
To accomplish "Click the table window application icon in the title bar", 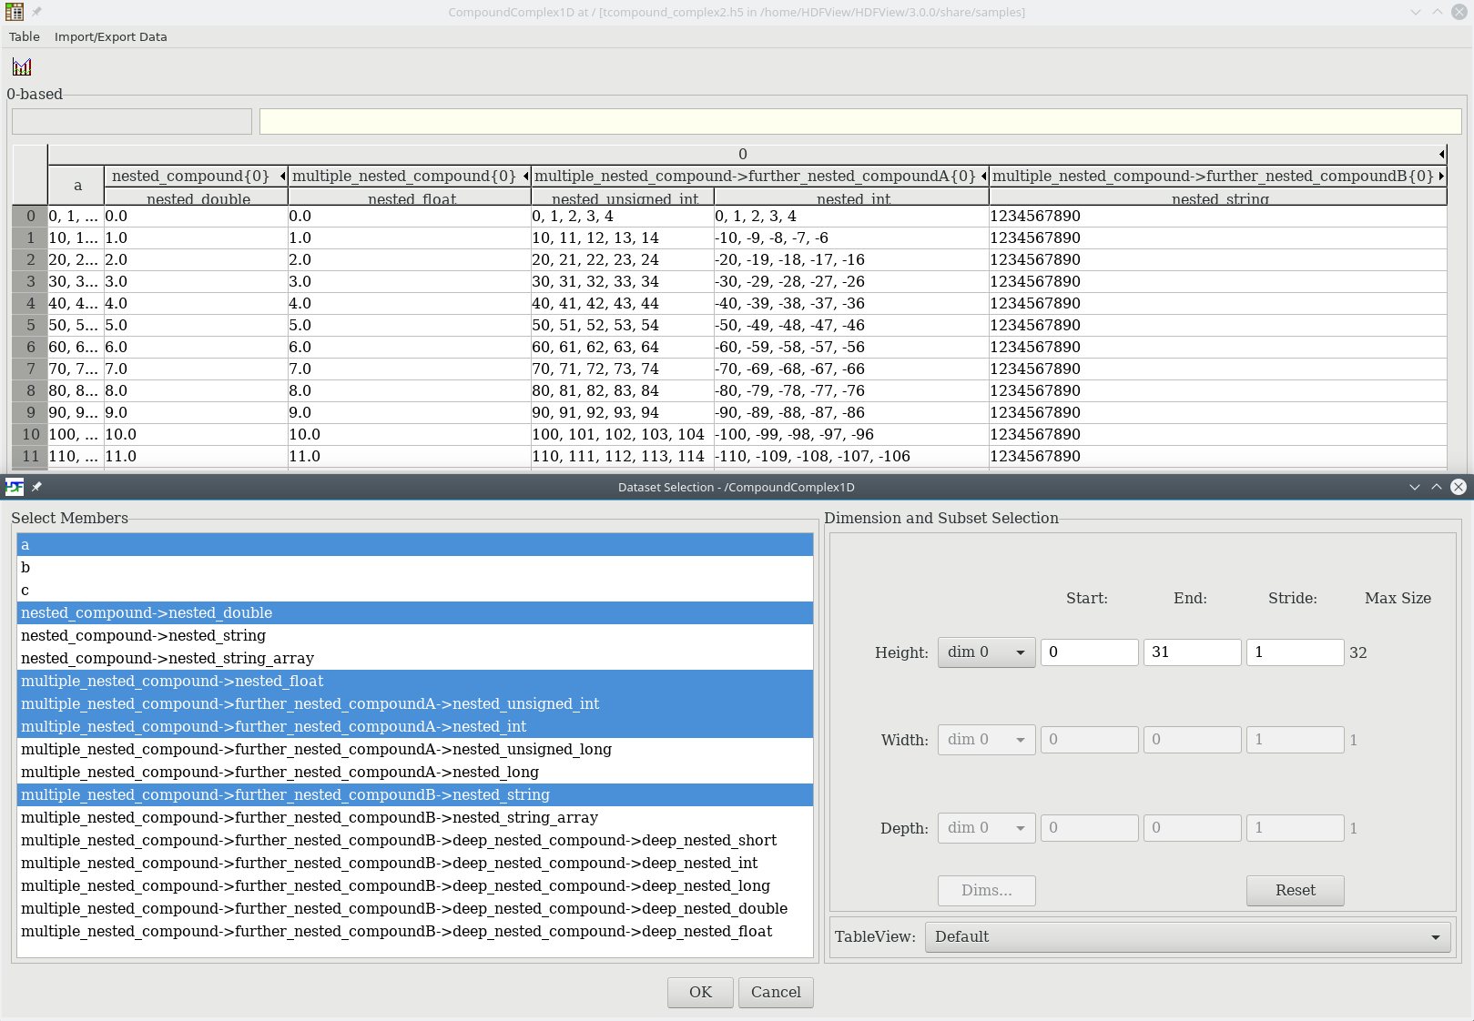I will click(x=15, y=12).
